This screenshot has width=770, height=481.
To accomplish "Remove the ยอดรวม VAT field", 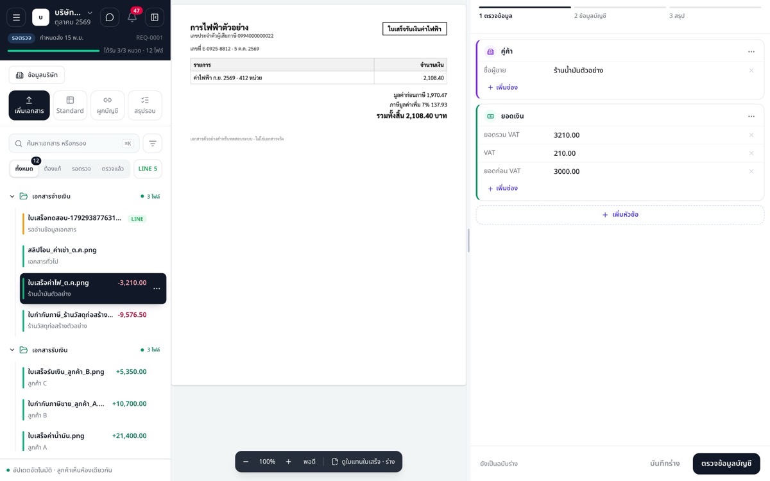I will coord(751,135).
